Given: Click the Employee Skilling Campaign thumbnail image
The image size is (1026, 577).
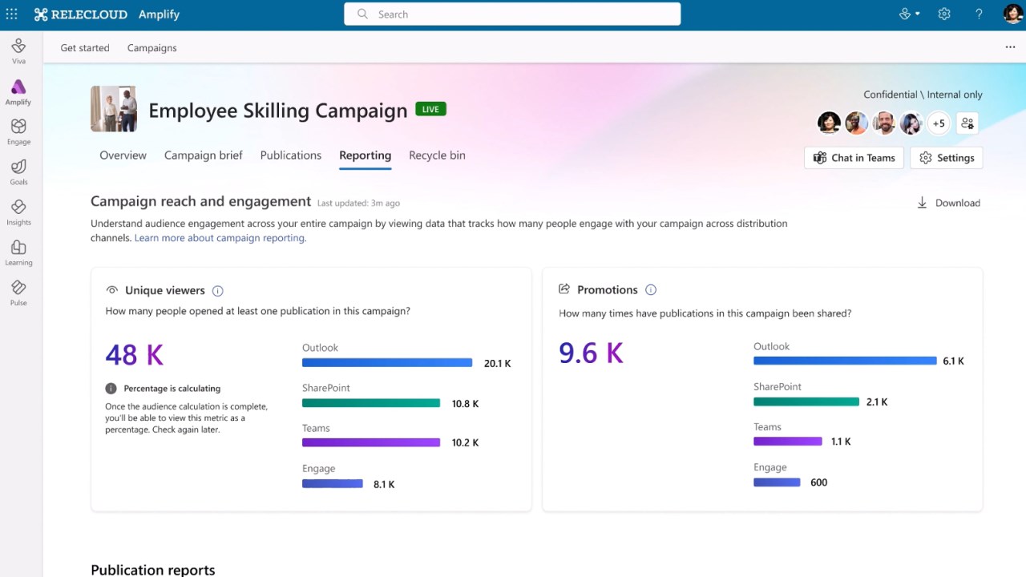Looking at the screenshot, I should tap(114, 109).
